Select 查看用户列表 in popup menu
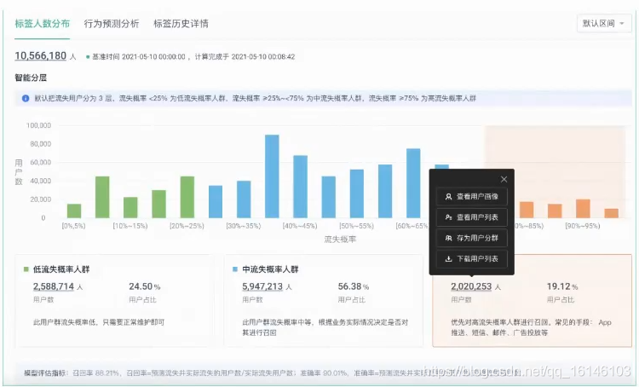 tap(471, 217)
